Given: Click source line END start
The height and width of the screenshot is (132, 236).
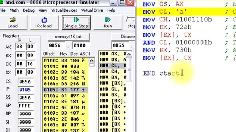Looking at the screenshot, I should coord(162,73).
